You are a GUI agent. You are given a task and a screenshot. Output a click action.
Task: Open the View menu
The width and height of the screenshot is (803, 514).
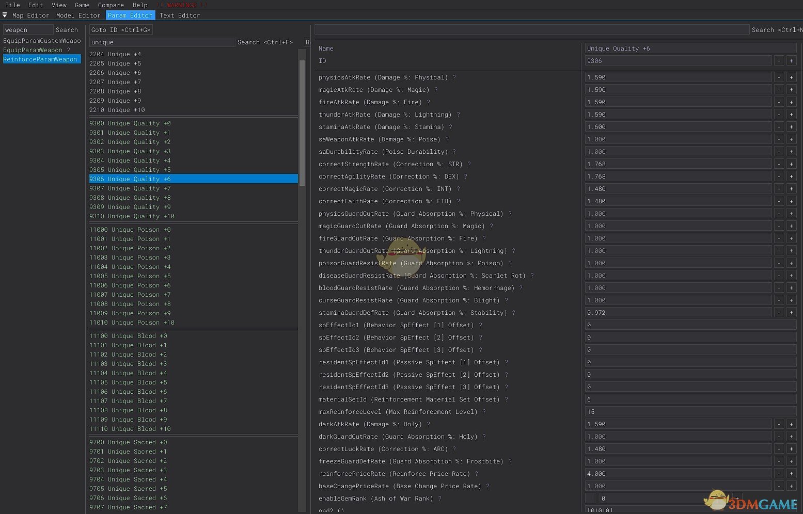(59, 5)
